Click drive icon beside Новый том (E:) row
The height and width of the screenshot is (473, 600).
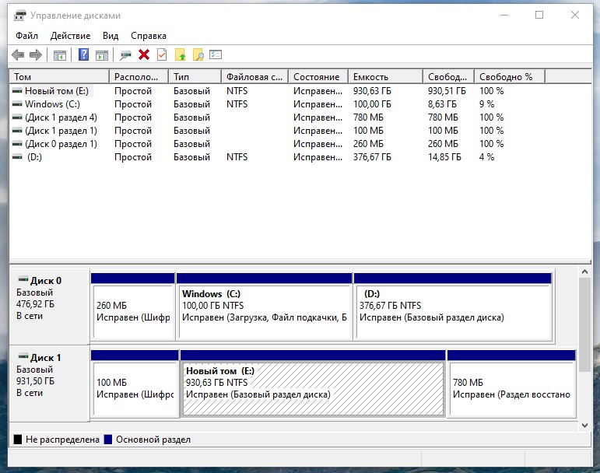coord(17,91)
